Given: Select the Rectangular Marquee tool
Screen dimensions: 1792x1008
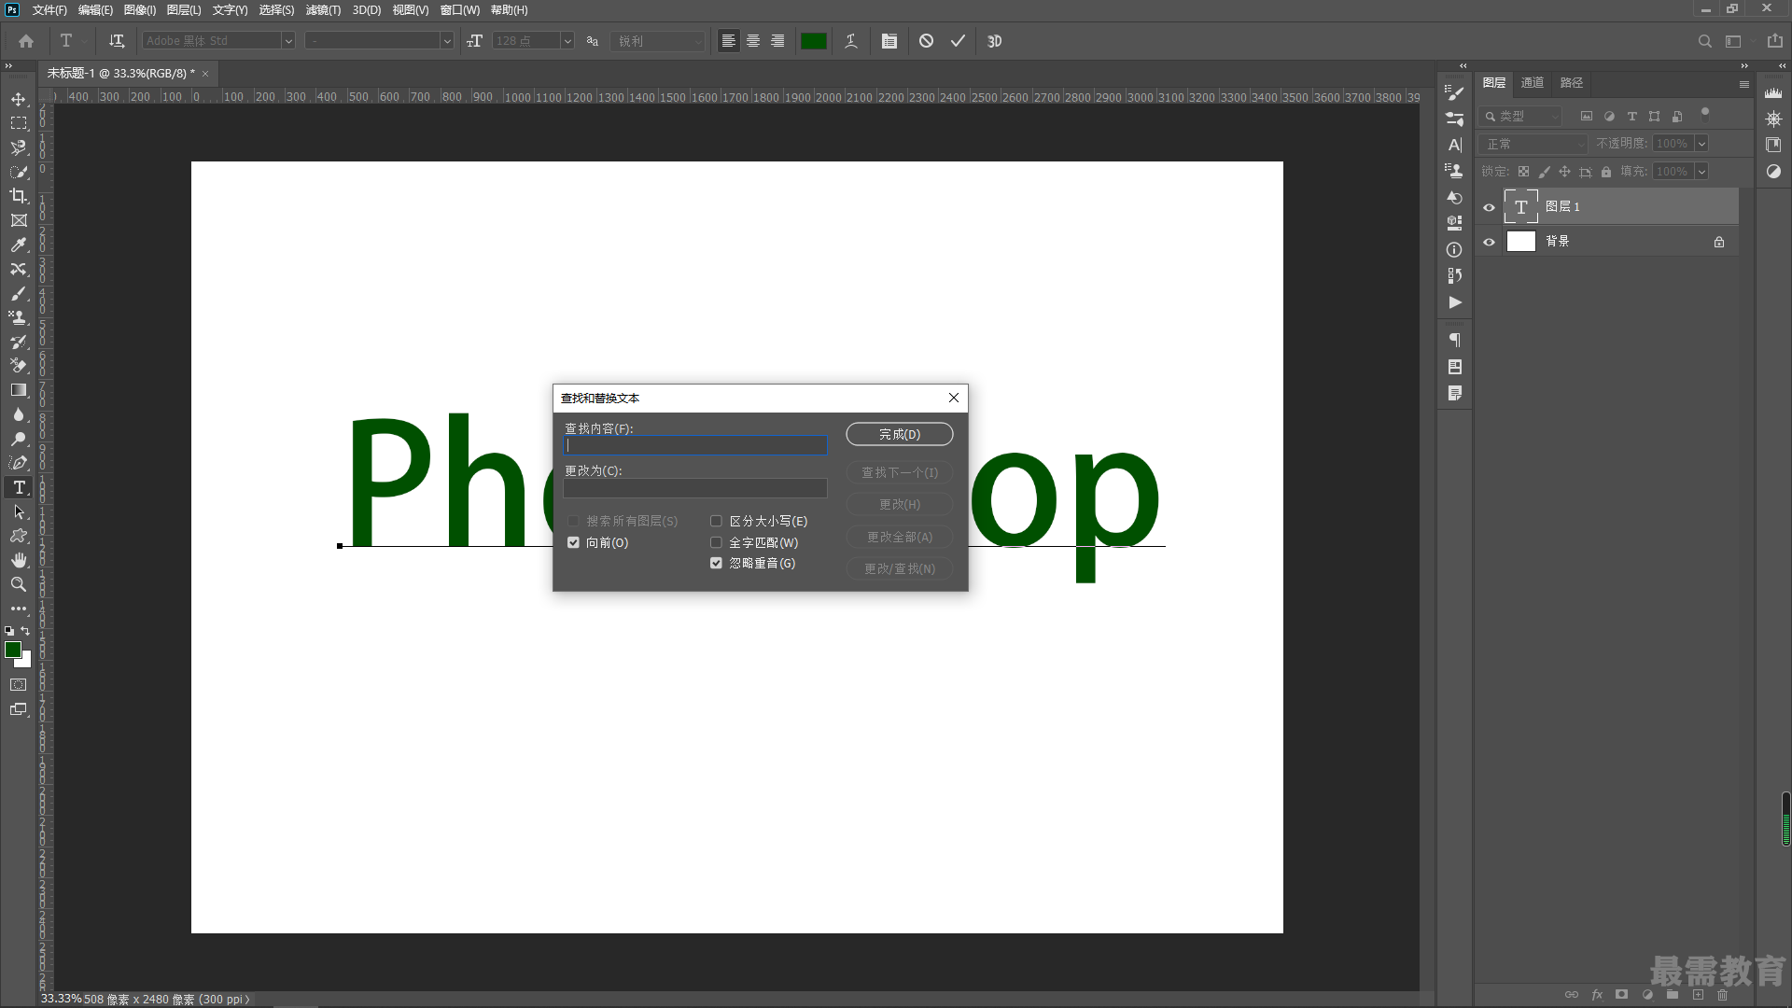Looking at the screenshot, I should point(19,123).
